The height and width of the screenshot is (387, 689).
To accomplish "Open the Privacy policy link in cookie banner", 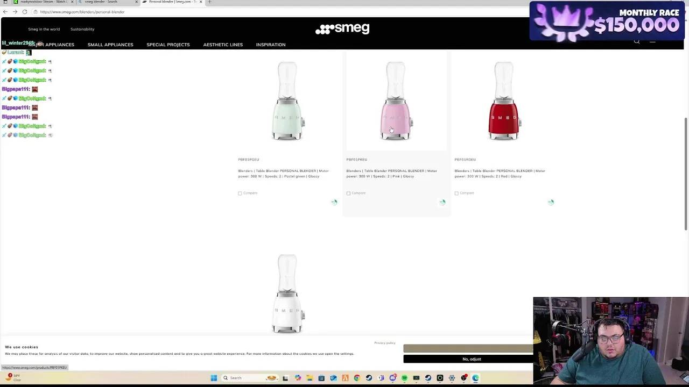I will coord(385,343).
